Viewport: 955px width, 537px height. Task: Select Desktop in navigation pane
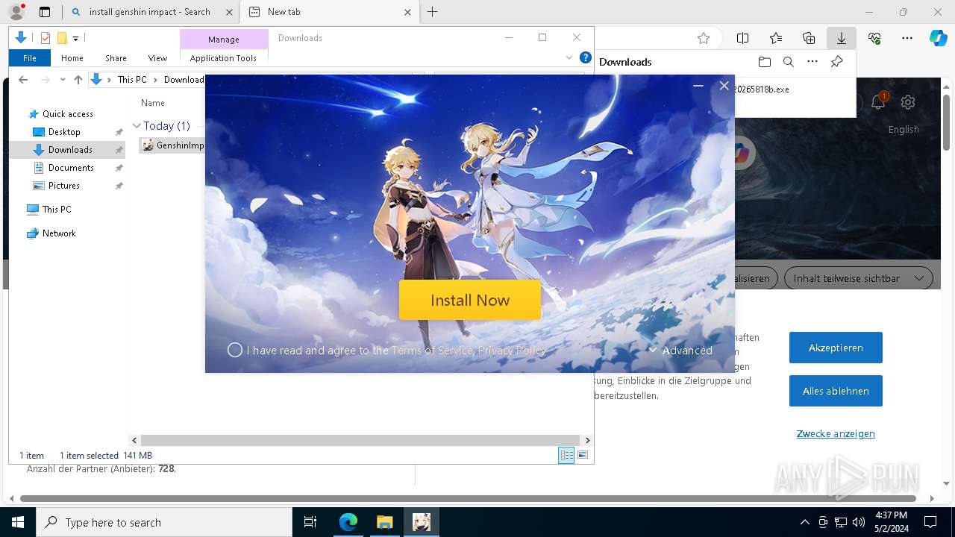[64, 132]
